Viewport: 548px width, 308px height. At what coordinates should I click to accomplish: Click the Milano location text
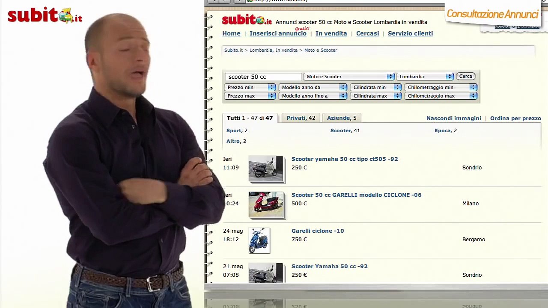pyautogui.click(x=471, y=204)
